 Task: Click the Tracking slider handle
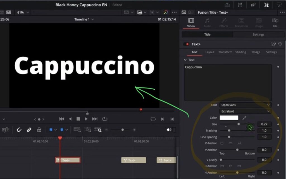[x=229, y=130]
